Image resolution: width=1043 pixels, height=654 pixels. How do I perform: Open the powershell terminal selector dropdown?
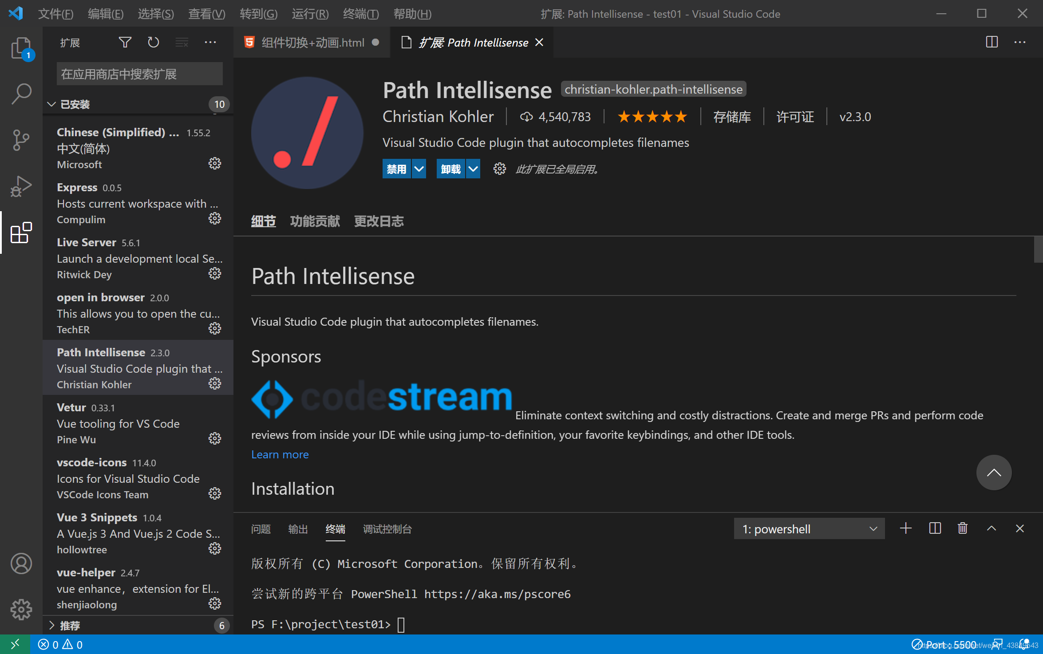point(809,529)
